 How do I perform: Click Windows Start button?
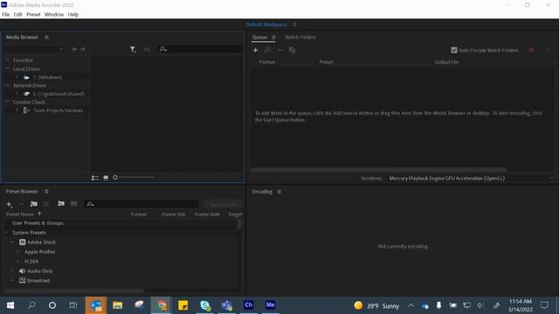10,305
